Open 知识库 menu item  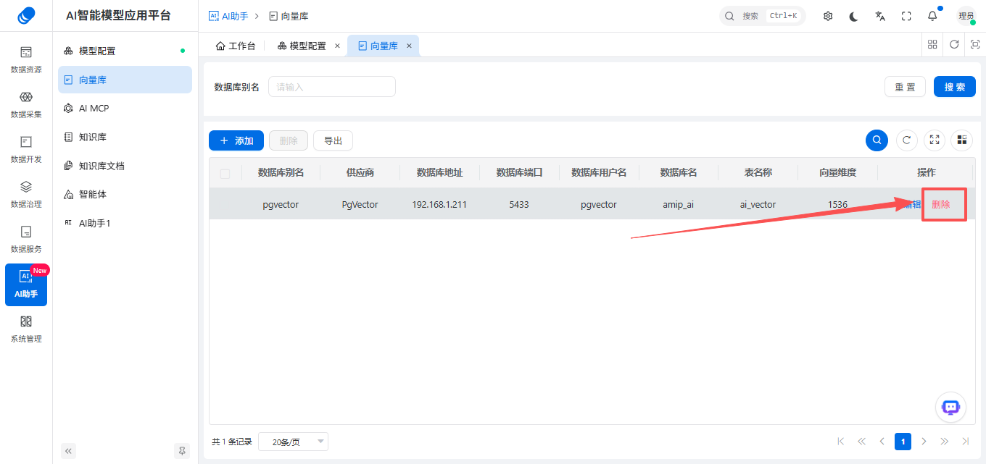[x=125, y=137]
